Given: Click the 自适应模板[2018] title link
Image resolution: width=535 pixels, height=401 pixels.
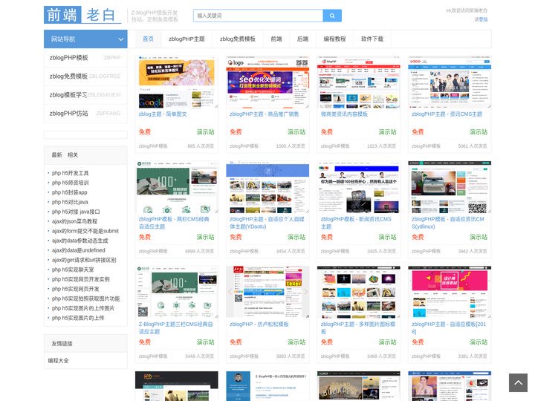Looking at the screenshot, I should click(449, 327).
